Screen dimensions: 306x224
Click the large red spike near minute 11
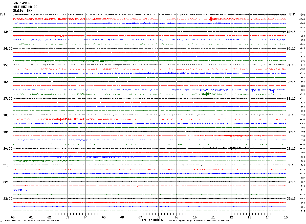click(211, 18)
